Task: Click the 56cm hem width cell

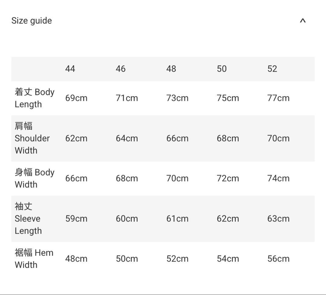Action: click(x=278, y=259)
